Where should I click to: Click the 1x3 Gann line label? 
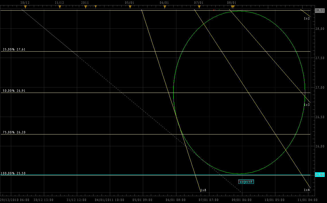click(x=307, y=105)
